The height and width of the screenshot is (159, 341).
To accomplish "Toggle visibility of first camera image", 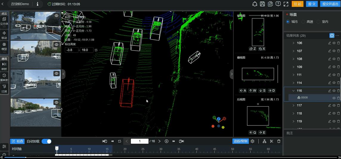I will (57, 16).
